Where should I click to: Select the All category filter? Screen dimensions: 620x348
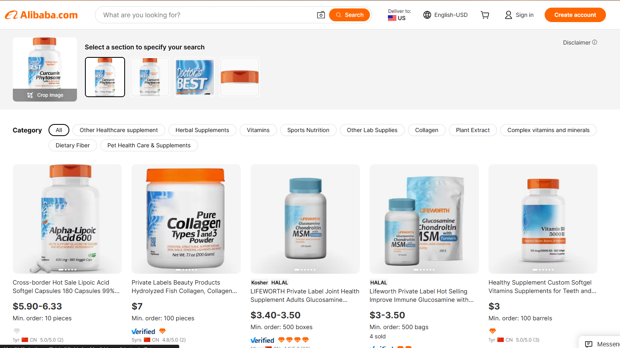point(59,130)
